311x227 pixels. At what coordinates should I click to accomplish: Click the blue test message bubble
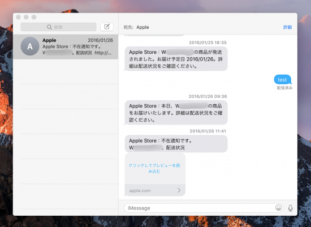[282, 80]
